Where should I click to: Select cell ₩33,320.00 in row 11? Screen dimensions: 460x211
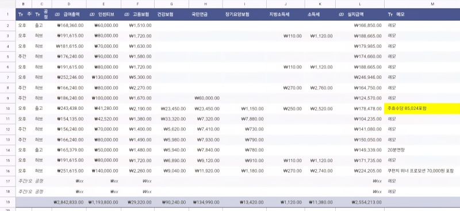171,119
